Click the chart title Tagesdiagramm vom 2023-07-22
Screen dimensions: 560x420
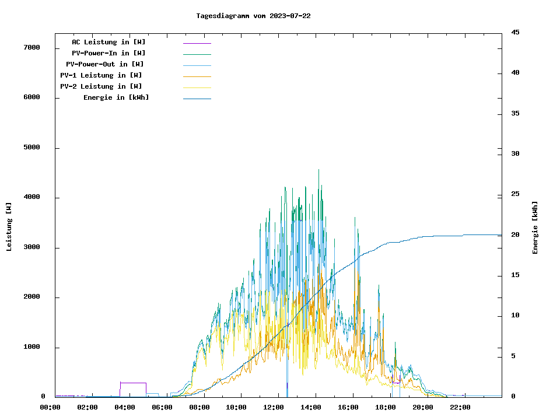pos(253,16)
